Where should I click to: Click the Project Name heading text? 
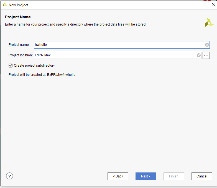(18, 17)
